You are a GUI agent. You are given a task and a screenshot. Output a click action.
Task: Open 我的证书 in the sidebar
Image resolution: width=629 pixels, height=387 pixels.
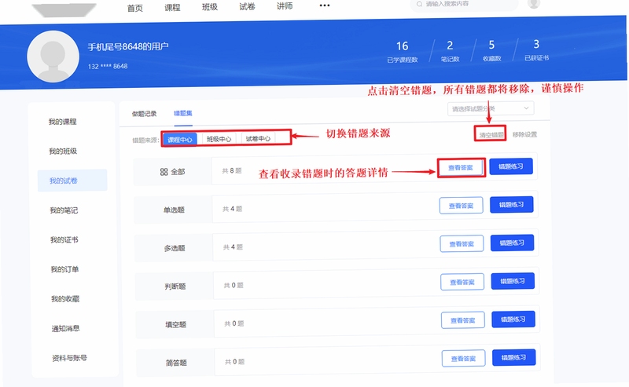64,240
